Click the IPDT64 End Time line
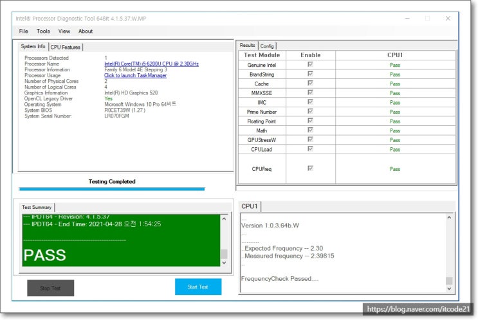Viewport: 478px width, 320px height. (x=92, y=224)
